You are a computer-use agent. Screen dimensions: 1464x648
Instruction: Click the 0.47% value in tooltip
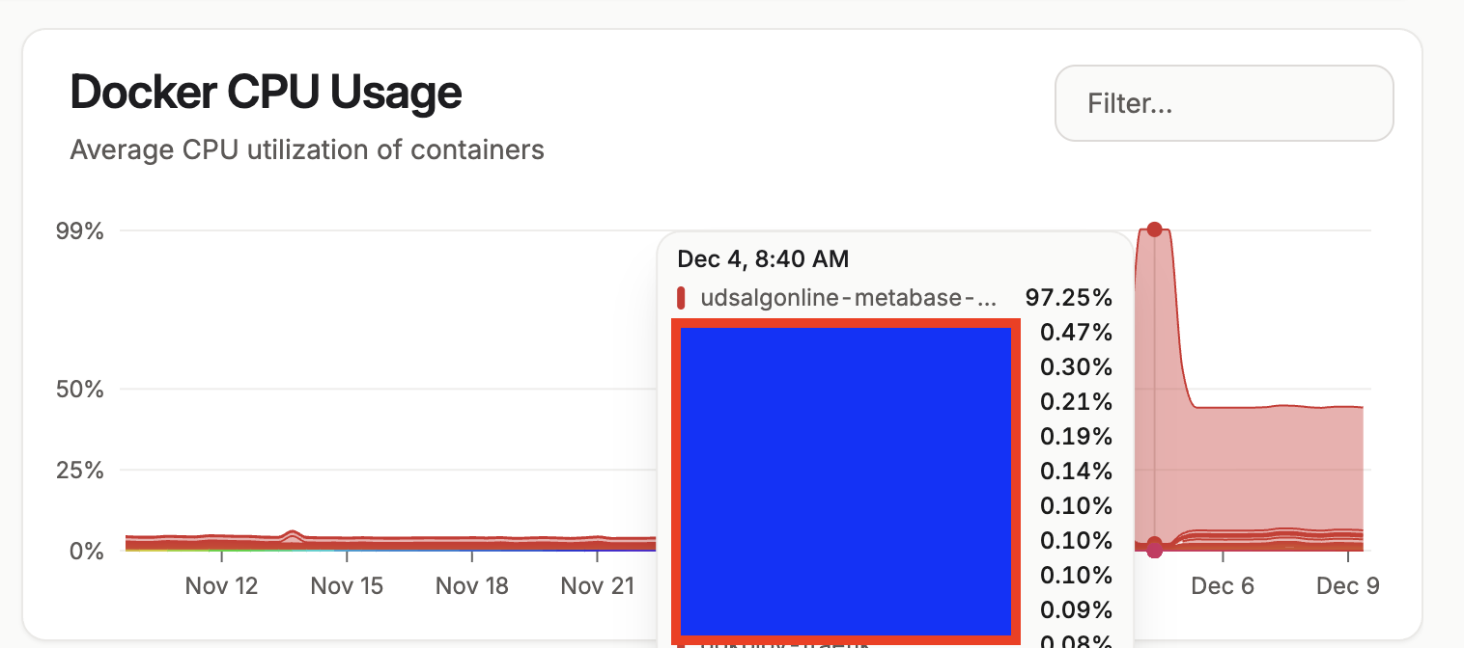point(1076,333)
